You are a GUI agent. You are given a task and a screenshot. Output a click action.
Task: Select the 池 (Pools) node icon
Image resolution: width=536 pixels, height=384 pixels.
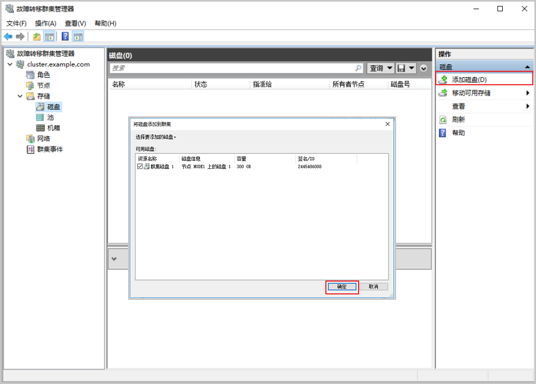[40, 117]
